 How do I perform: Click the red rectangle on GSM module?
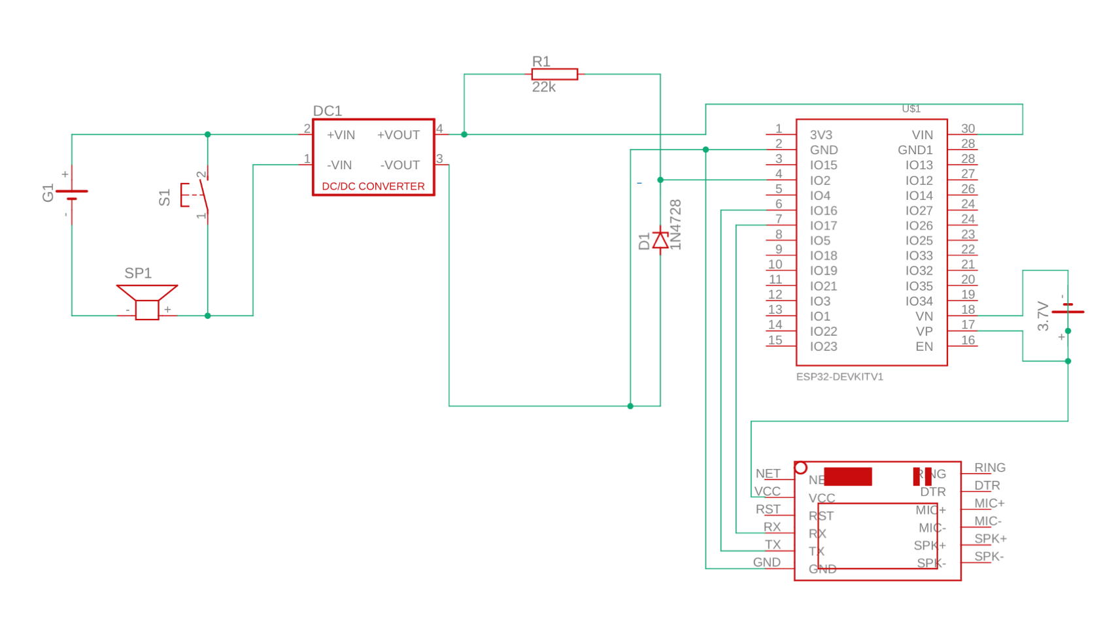[847, 476]
